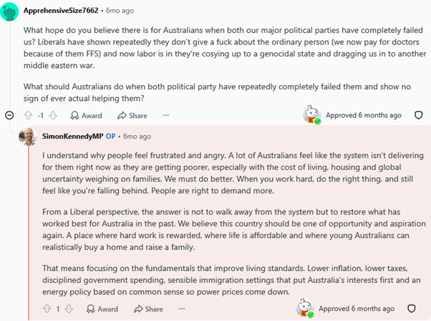Click the 6mo ago timestamp on SimonKennedyMP's reply
The image size is (431, 321).
[x=137, y=137]
